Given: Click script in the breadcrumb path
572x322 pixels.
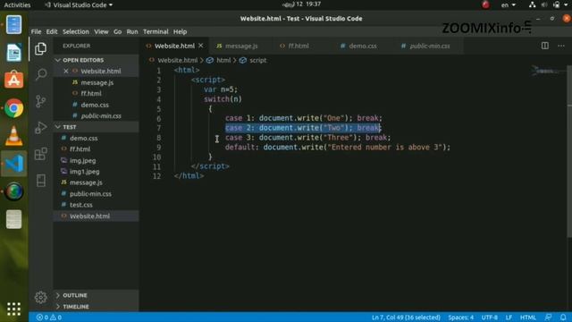Looking at the screenshot, I should pos(257,60).
